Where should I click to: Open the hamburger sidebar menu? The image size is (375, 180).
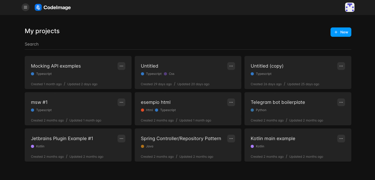pos(25,7)
